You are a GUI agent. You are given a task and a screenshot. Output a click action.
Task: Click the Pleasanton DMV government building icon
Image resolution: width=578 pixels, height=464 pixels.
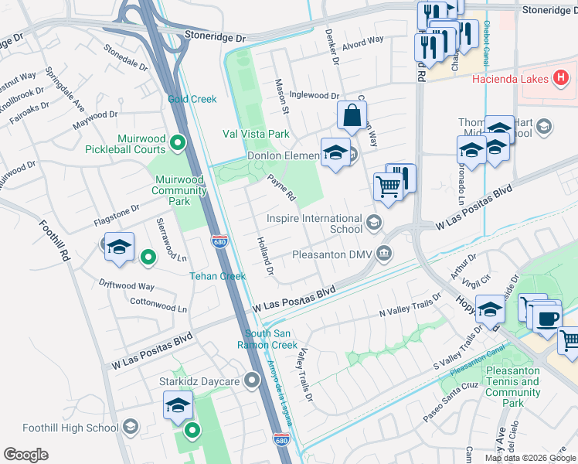(x=384, y=254)
